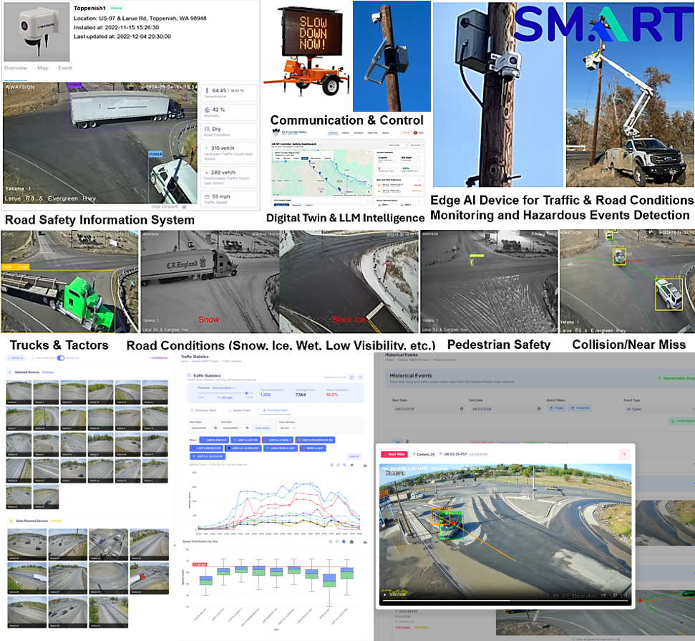Image resolution: width=695 pixels, height=641 pixels.
Task: Toggle the Auto-refresh switch
Action: point(31,358)
